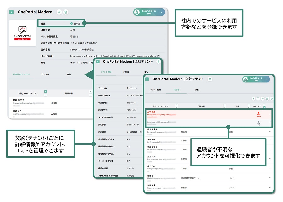Screen dimensions: 283x202
Task: Click the back arrow in the top-left panel
Action: (12, 12)
